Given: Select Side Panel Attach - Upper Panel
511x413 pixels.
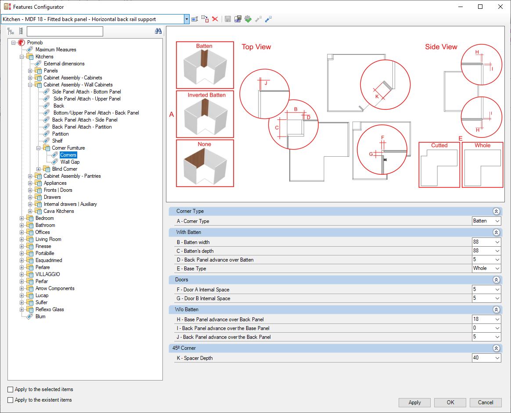Looking at the screenshot, I should coord(87,99).
